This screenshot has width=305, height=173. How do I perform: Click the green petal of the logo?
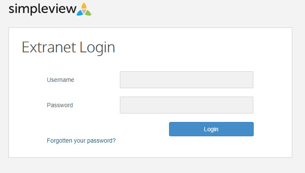pos(88,13)
